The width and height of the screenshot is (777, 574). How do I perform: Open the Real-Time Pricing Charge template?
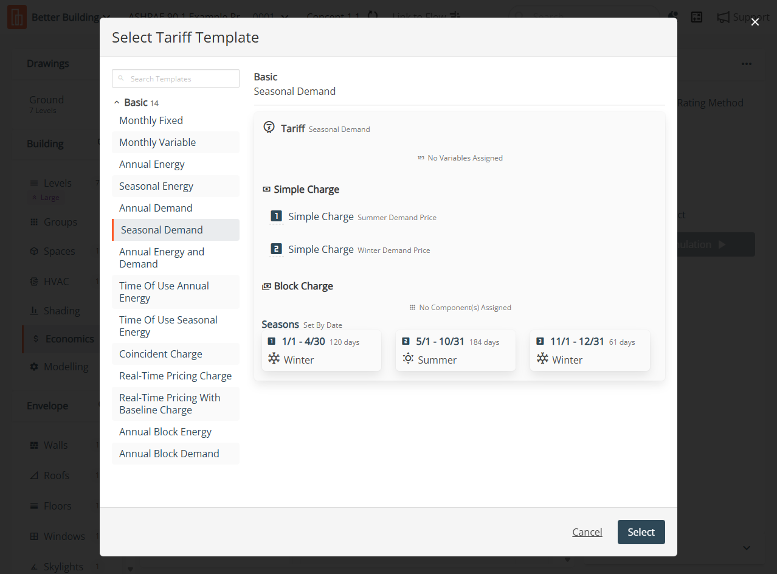(175, 376)
